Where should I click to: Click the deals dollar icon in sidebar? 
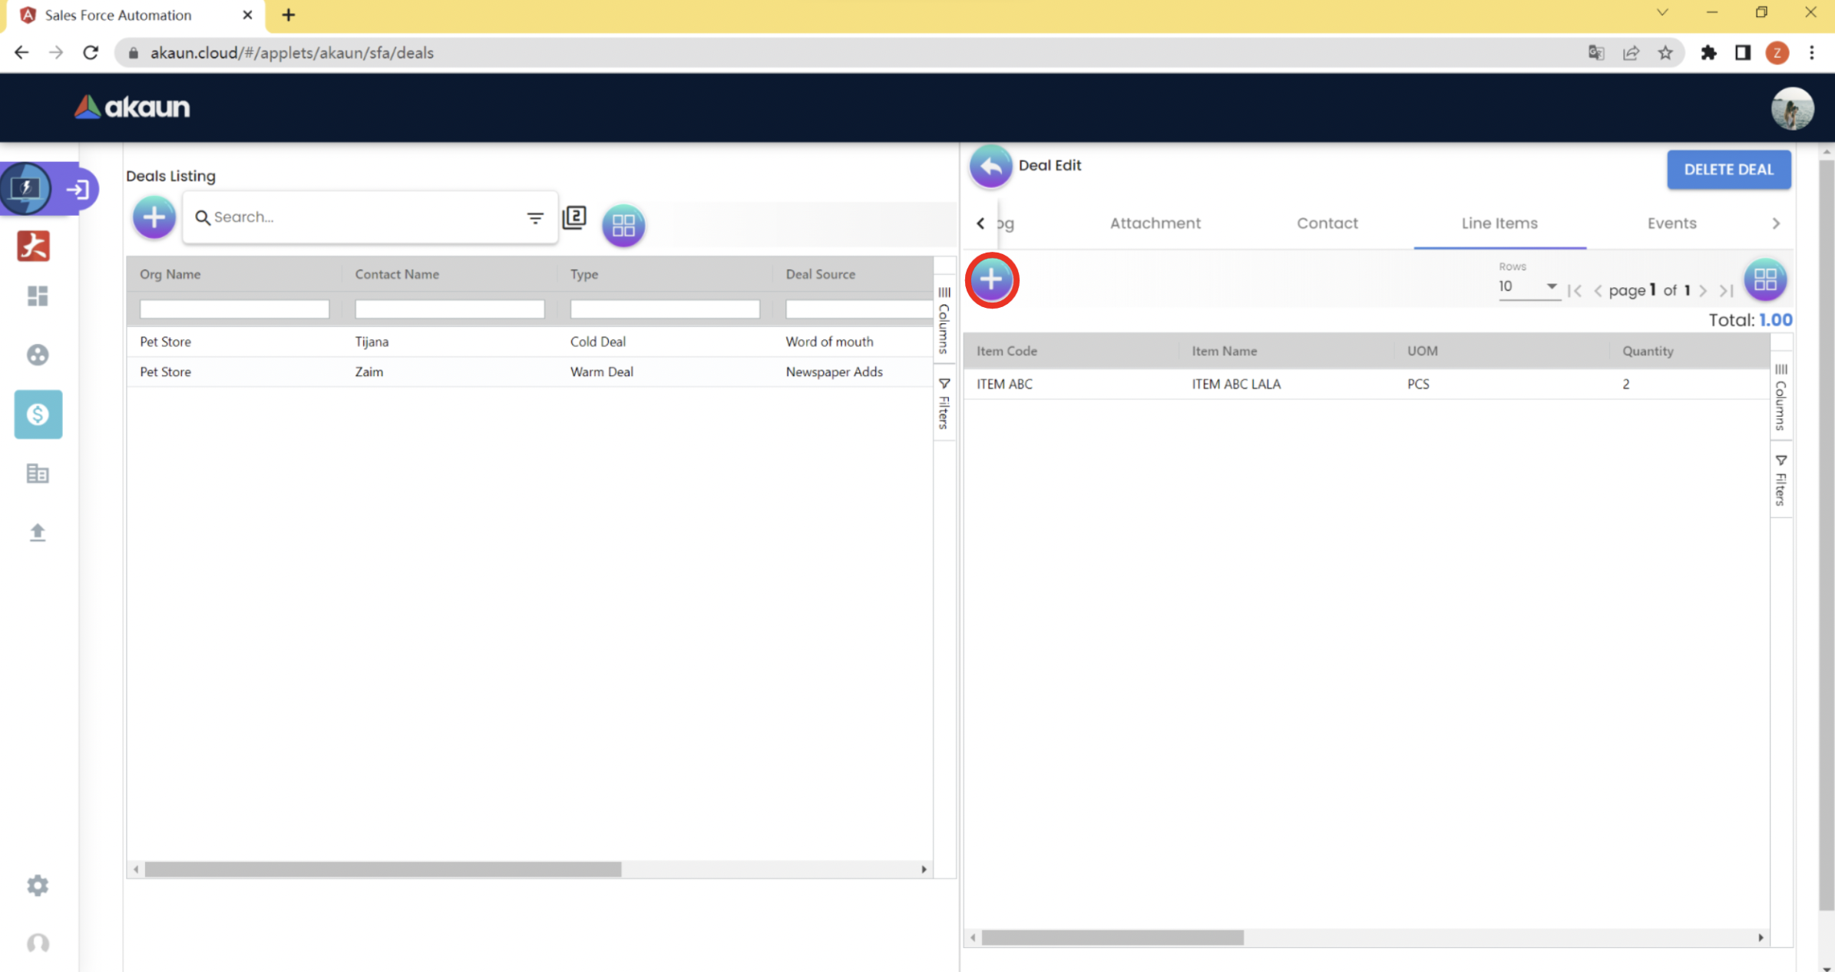[x=38, y=415]
